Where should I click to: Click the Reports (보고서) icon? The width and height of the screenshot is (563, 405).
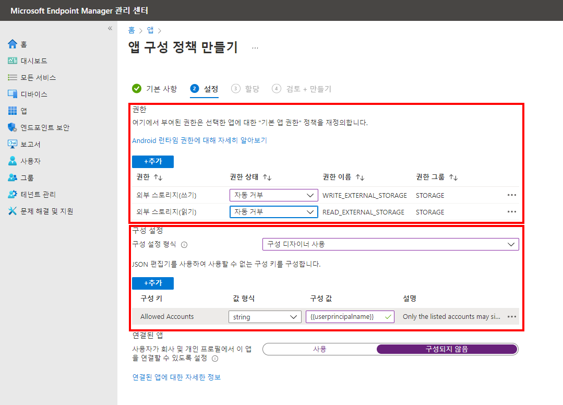click(x=13, y=144)
